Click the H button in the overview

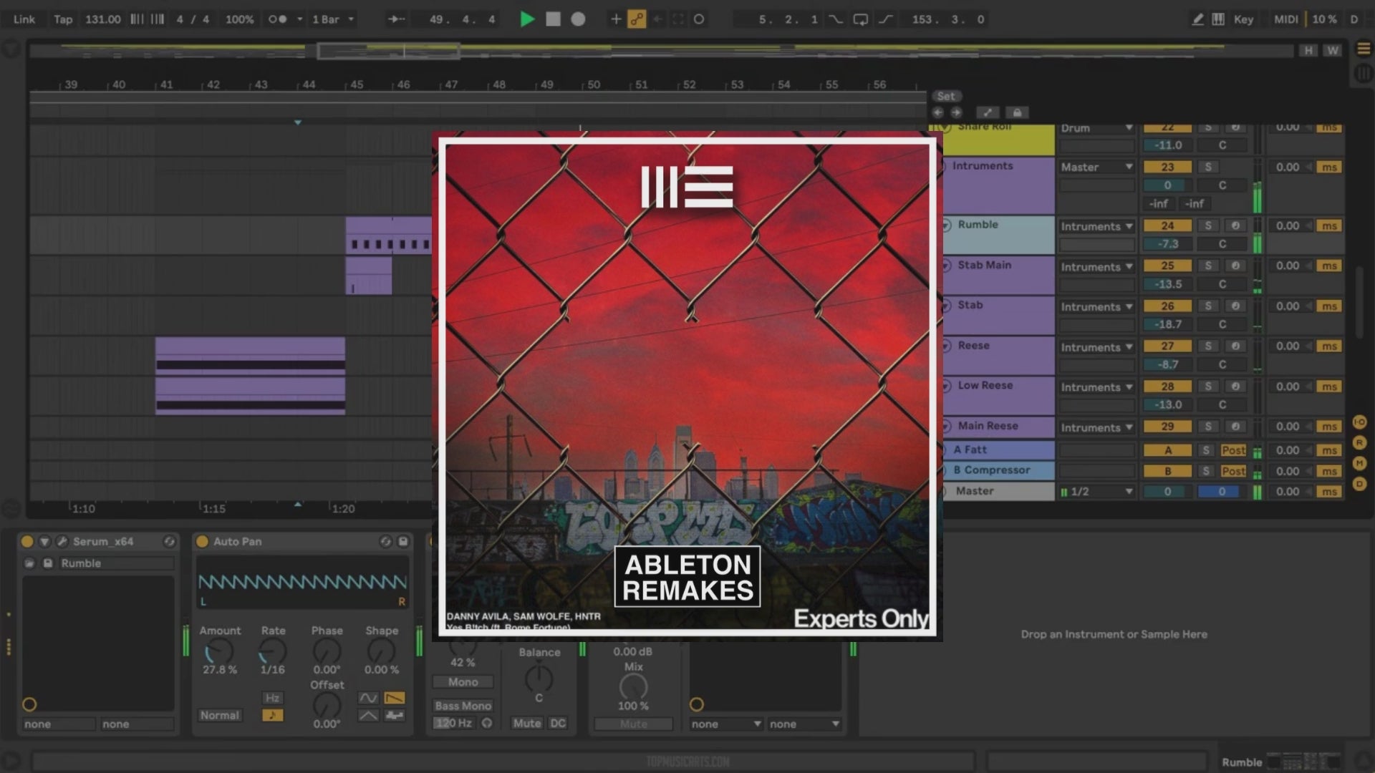point(1308,50)
